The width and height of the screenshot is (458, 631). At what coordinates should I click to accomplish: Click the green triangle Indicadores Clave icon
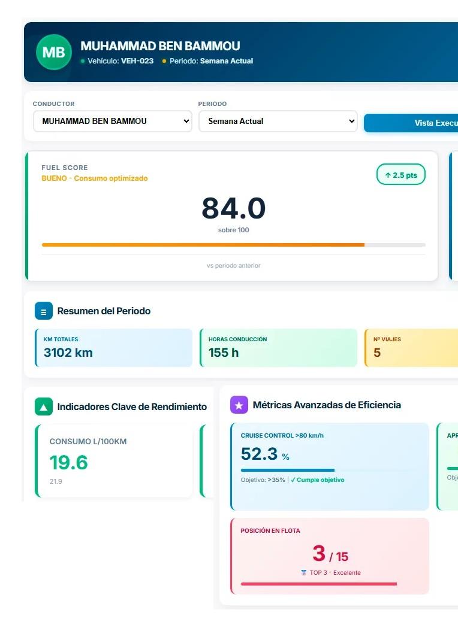tap(44, 406)
